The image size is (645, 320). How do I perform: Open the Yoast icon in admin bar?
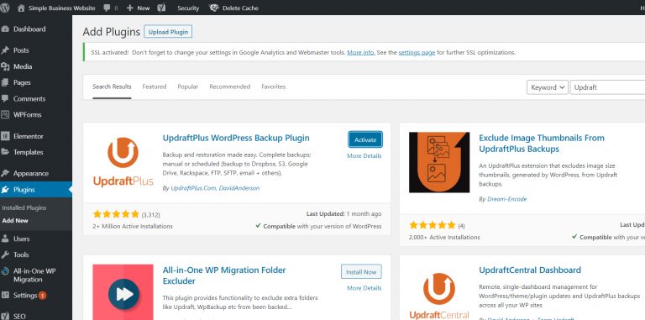tap(162, 8)
